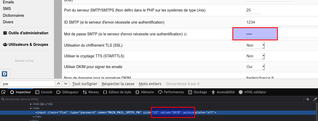Click the plus icon to create node

pos(308,99)
